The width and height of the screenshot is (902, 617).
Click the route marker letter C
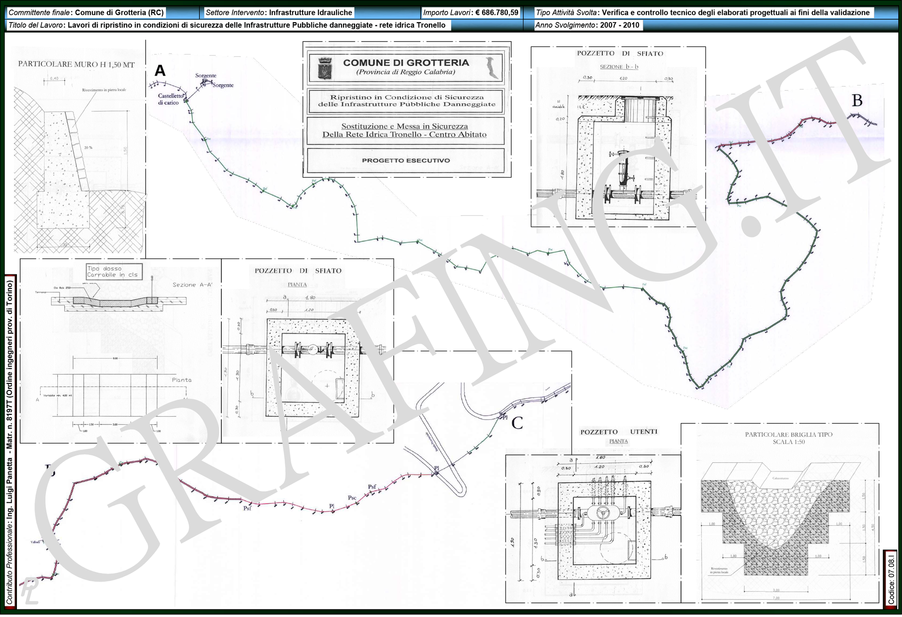[517, 423]
